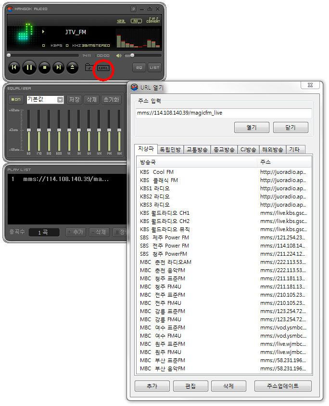329x406 pixels.
Task: Click the playlist 삭제 delete button
Action: pyautogui.click(x=99, y=232)
